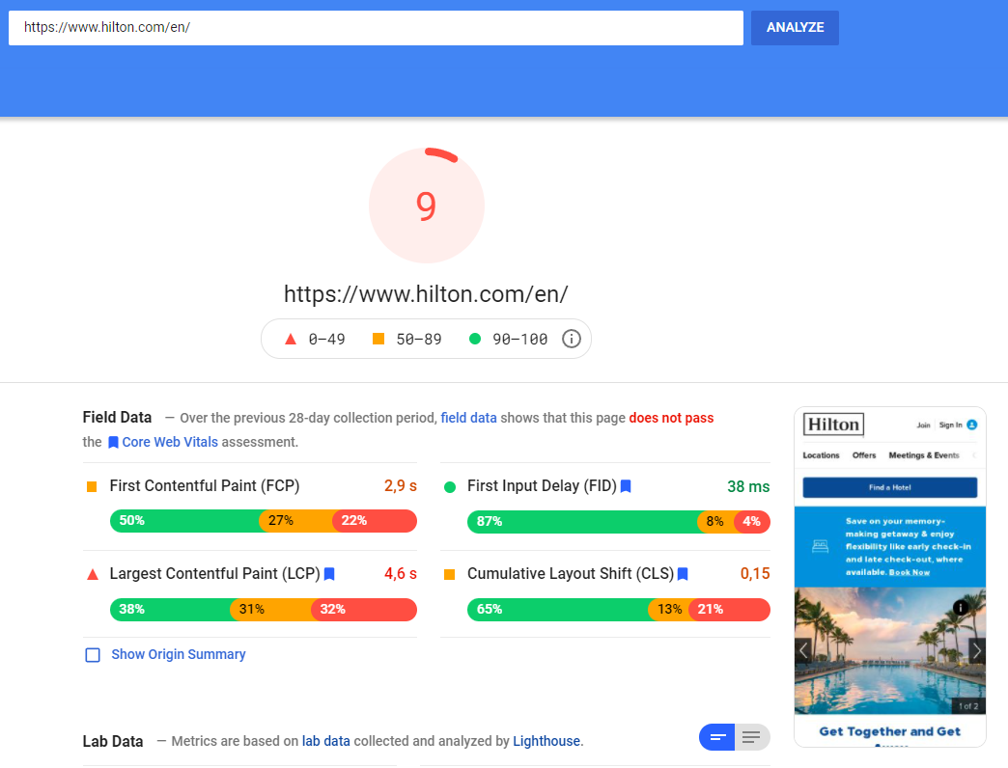Click the 'Lab Data' heading

(113, 742)
